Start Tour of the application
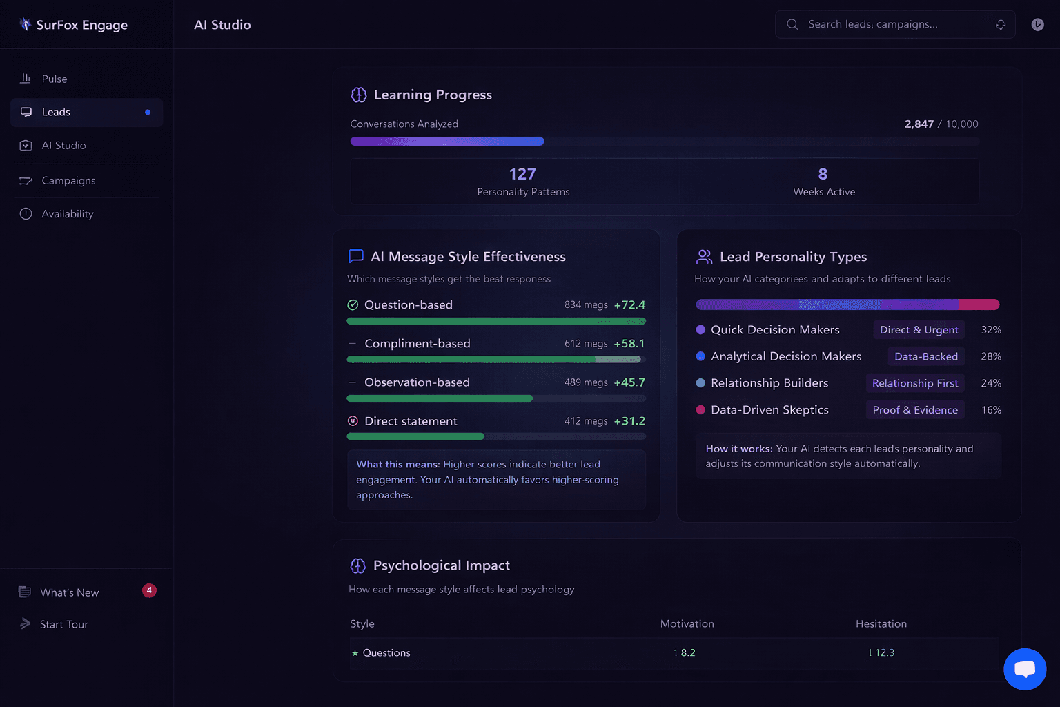Viewport: 1060px width, 707px height. (64, 623)
